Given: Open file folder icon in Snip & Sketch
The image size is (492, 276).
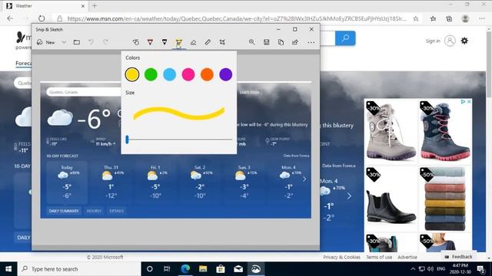Looking at the screenshot, I should [77, 42].
